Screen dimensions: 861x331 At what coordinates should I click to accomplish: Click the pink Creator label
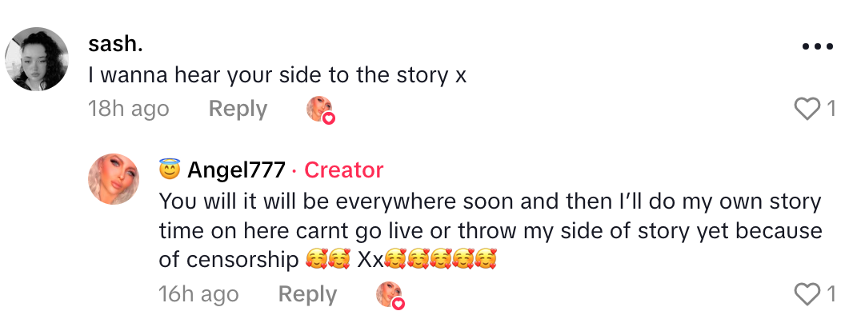(343, 170)
